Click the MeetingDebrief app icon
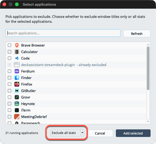The height and width of the screenshot is (144, 156). point(17,117)
